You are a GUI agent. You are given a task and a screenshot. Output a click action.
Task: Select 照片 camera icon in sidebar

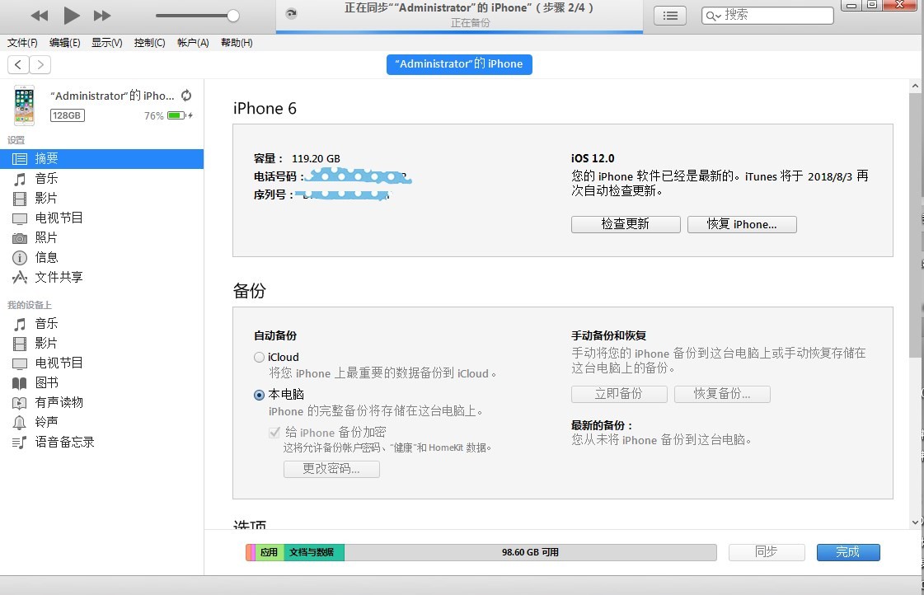[20, 238]
